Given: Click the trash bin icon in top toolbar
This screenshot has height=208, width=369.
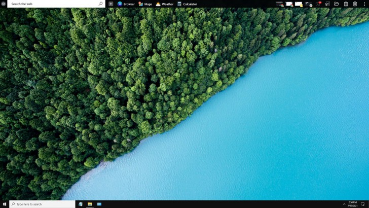Looking at the screenshot, I should tap(355, 4).
